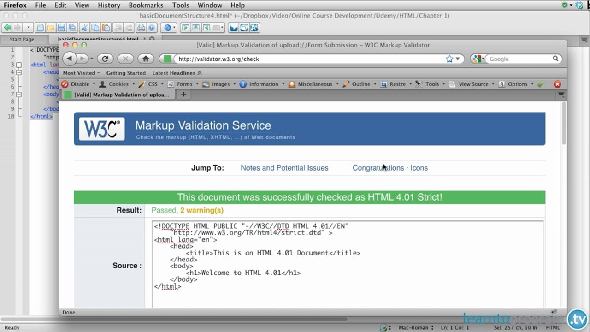Click the Open folder icon in editor toolbar
590x332 pixels.
click(51, 28)
